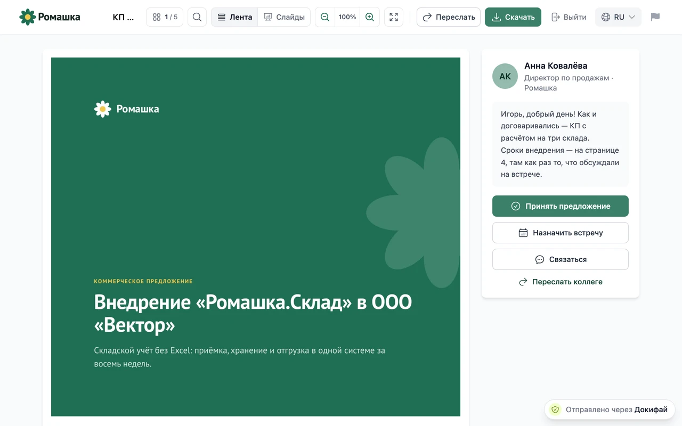The height and width of the screenshot is (426, 682).
Task: Click the sender's message to Игорь
Action: pos(561,144)
